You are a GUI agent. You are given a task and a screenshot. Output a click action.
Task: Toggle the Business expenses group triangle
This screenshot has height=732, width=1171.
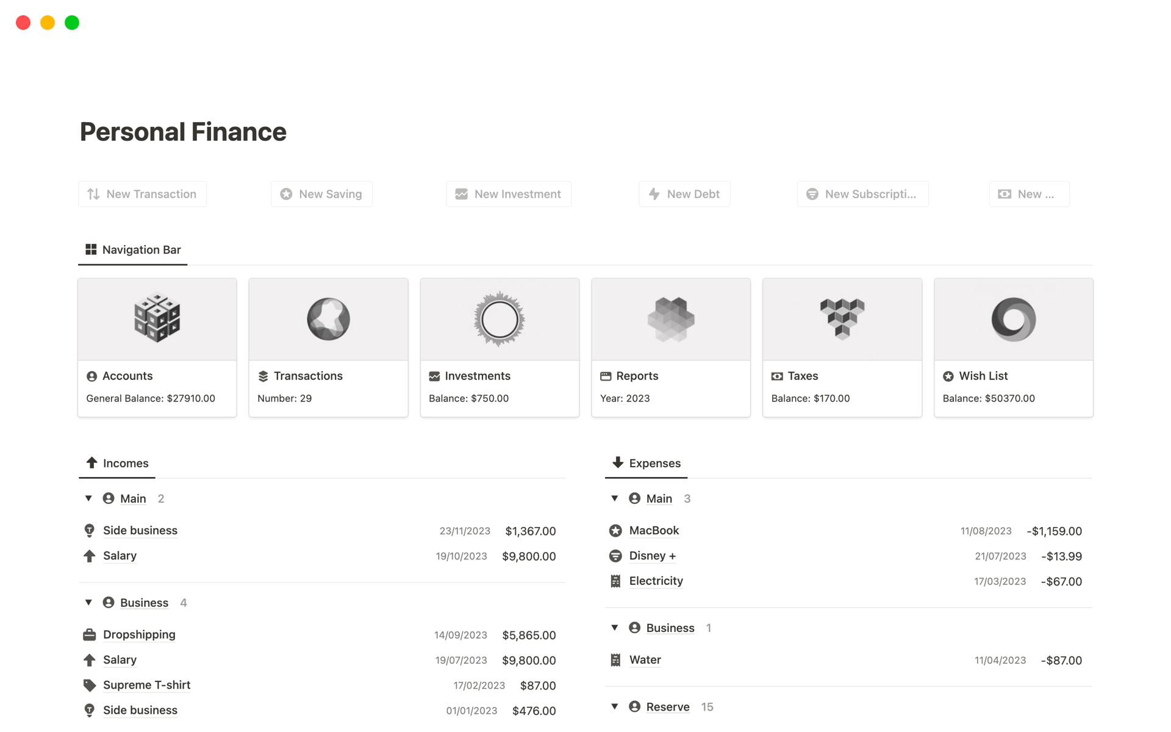point(615,628)
